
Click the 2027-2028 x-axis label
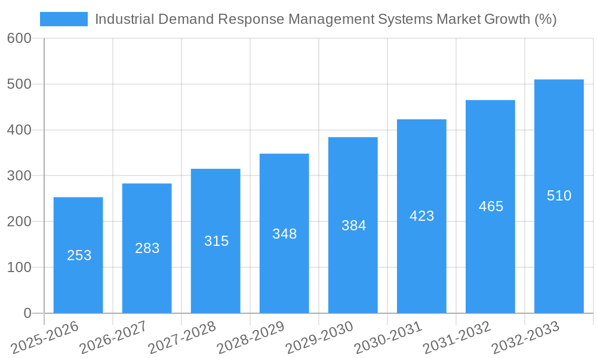[x=182, y=338]
